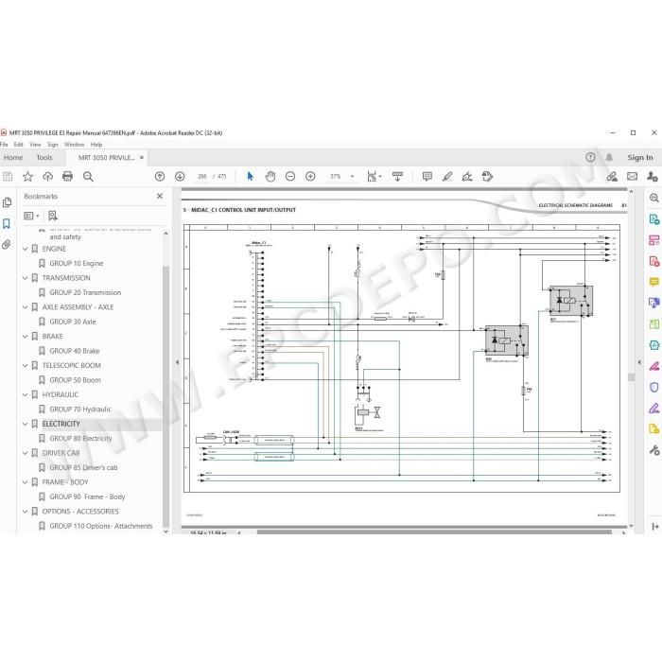Select the Hand pan tool
The height and width of the screenshot is (662, 662).
(270, 177)
